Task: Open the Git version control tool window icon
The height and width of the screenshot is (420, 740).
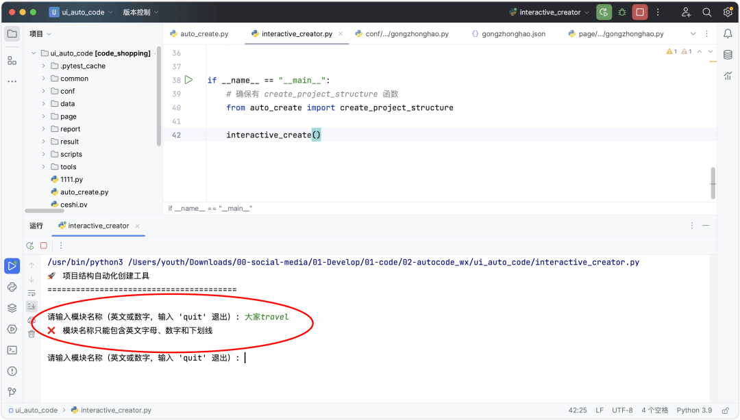Action: pos(12,392)
